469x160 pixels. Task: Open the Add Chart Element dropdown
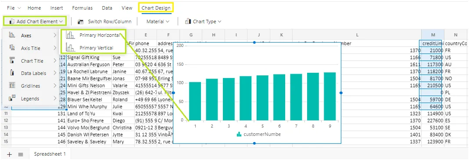[35, 21]
